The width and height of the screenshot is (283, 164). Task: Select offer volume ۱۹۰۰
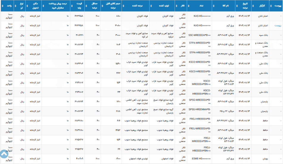(118, 159)
